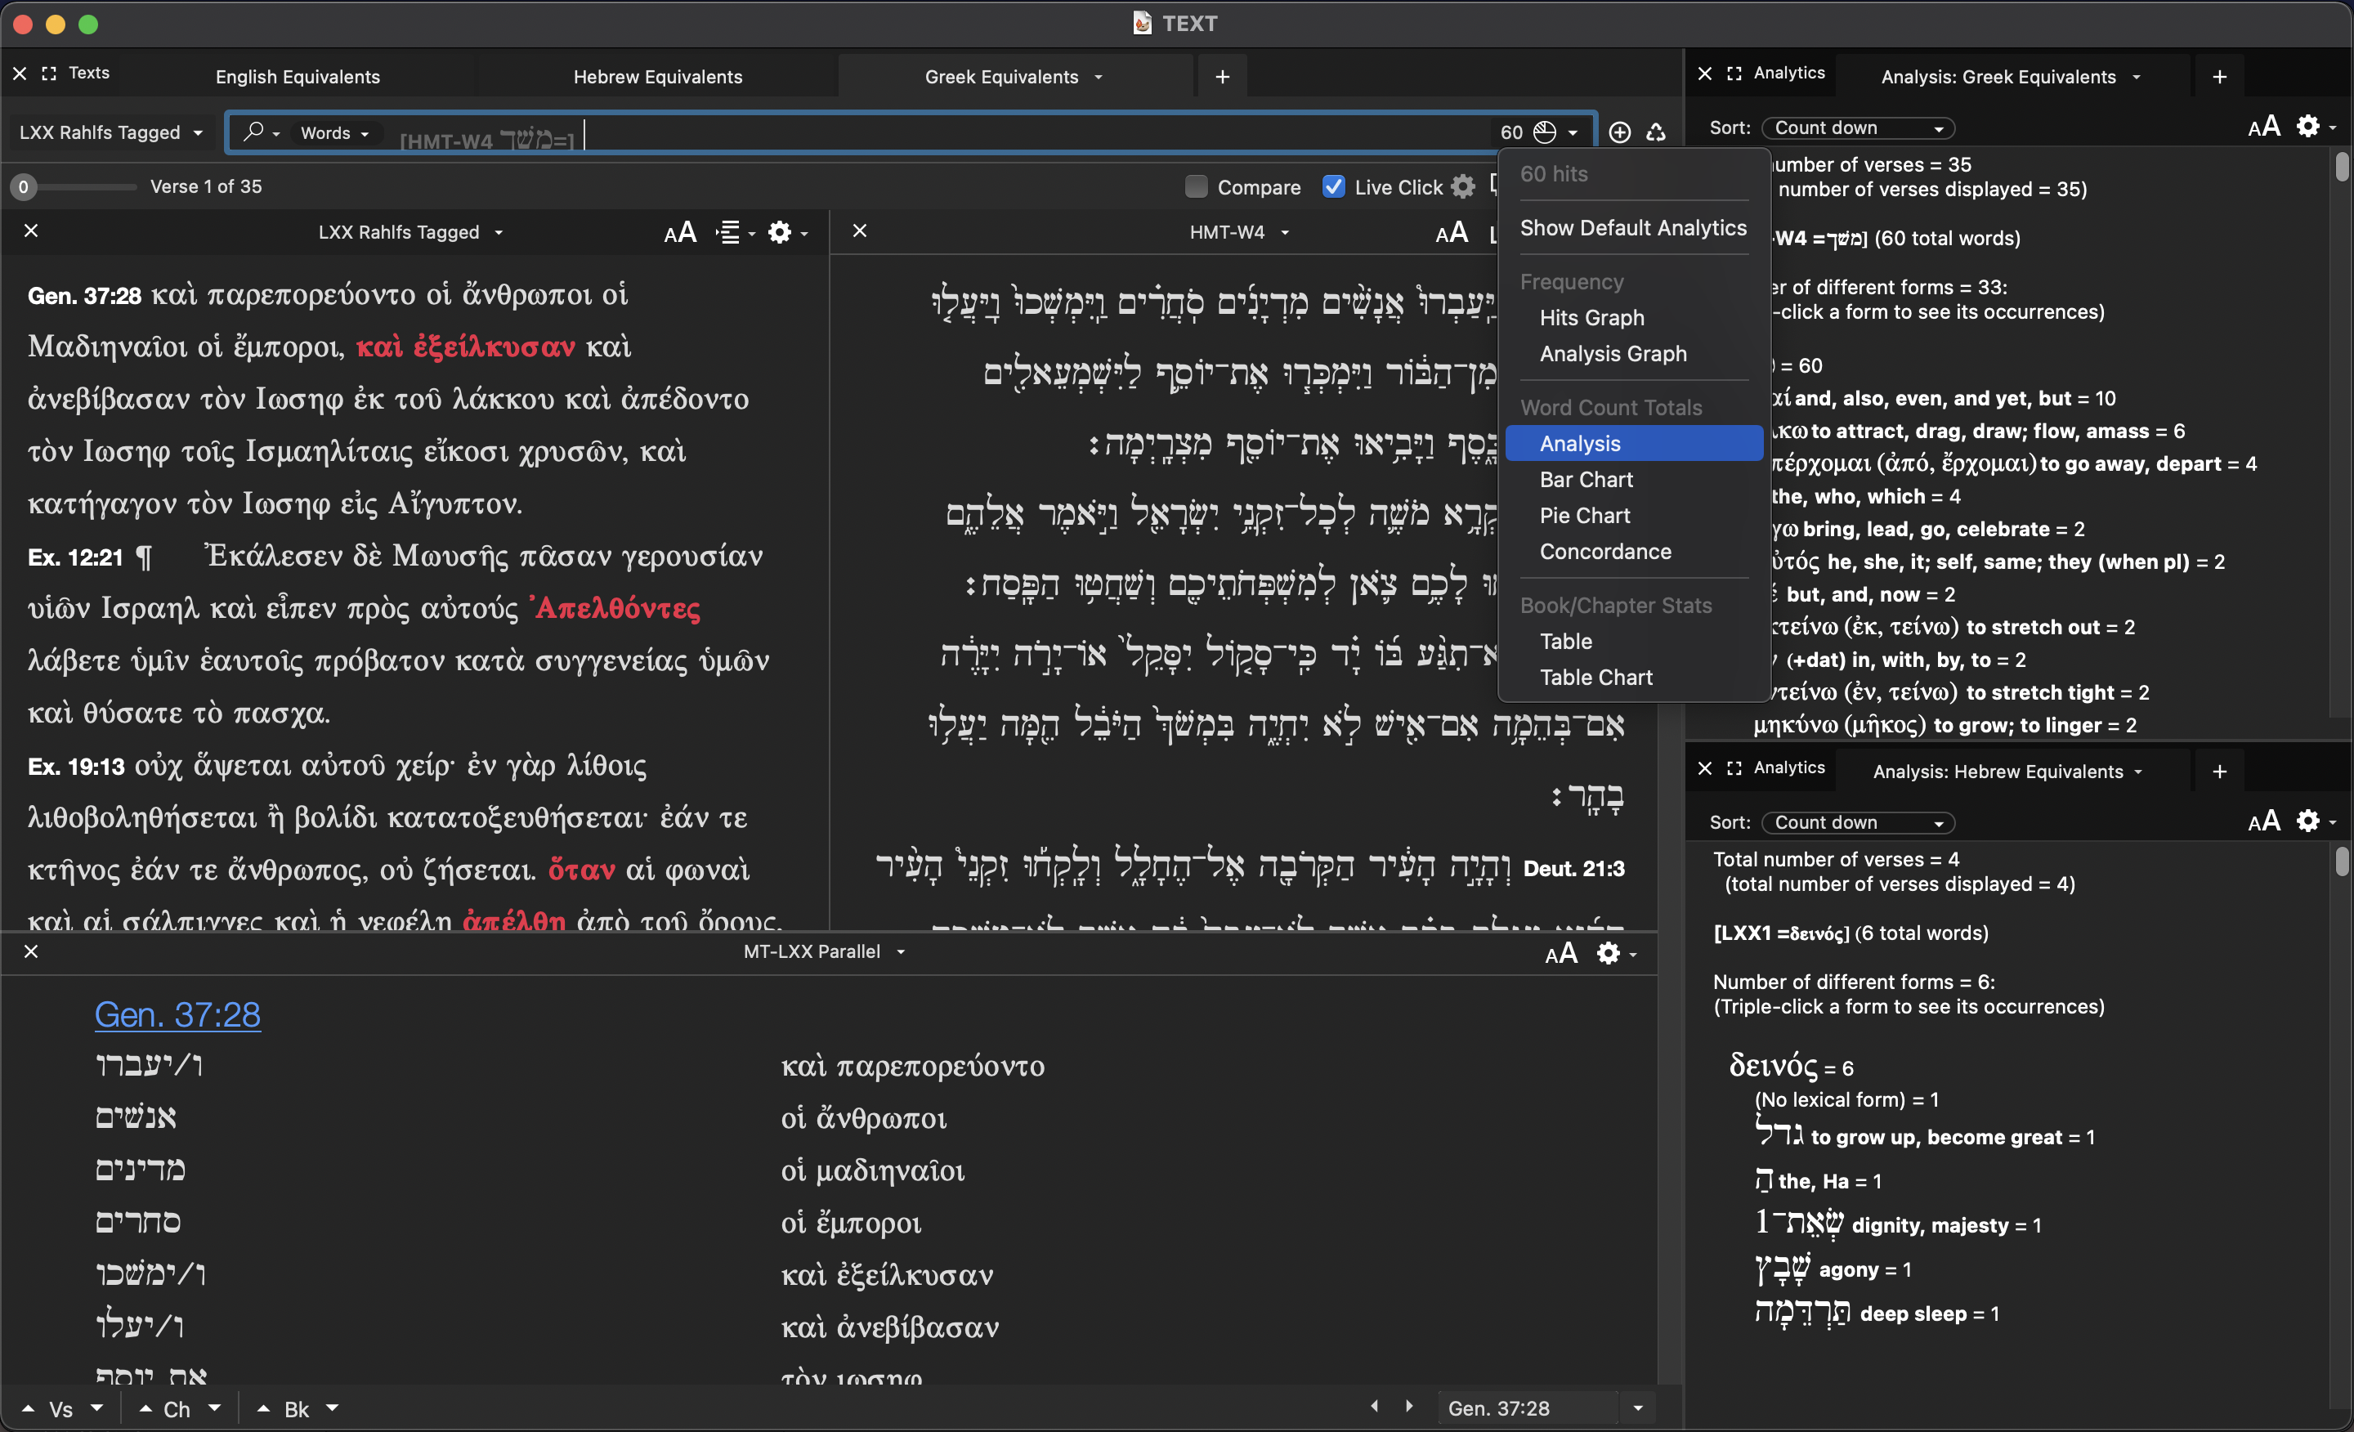2354x1432 pixels.
Task: Open the paragraph formatting icon in LXX pane
Action: coord(731,232)
